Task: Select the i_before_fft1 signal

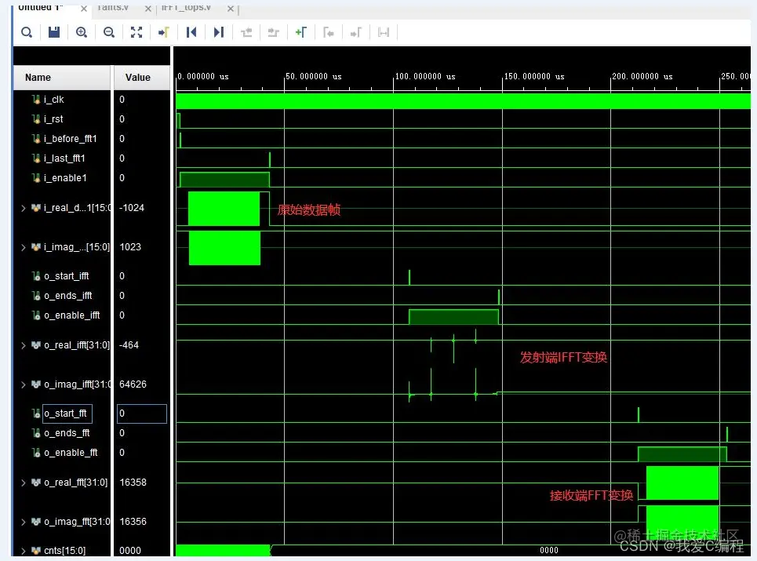Action: pyautogui.click(x=70, y=139)
